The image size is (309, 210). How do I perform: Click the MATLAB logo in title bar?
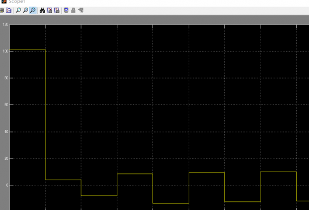(4, 2)
